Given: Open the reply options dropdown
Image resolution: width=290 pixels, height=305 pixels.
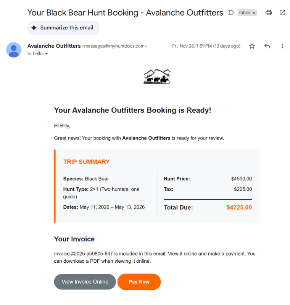Looking at the screenshot, I should click(267, 46).
